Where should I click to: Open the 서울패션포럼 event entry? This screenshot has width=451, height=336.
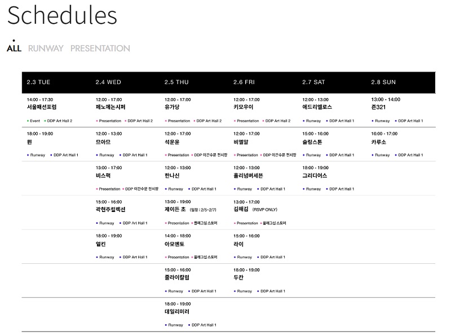coord(42,107)
